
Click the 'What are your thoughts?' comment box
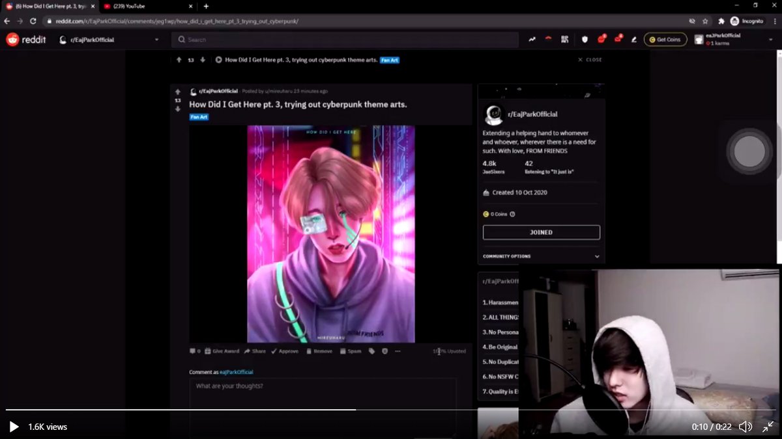tap(323, 406)
